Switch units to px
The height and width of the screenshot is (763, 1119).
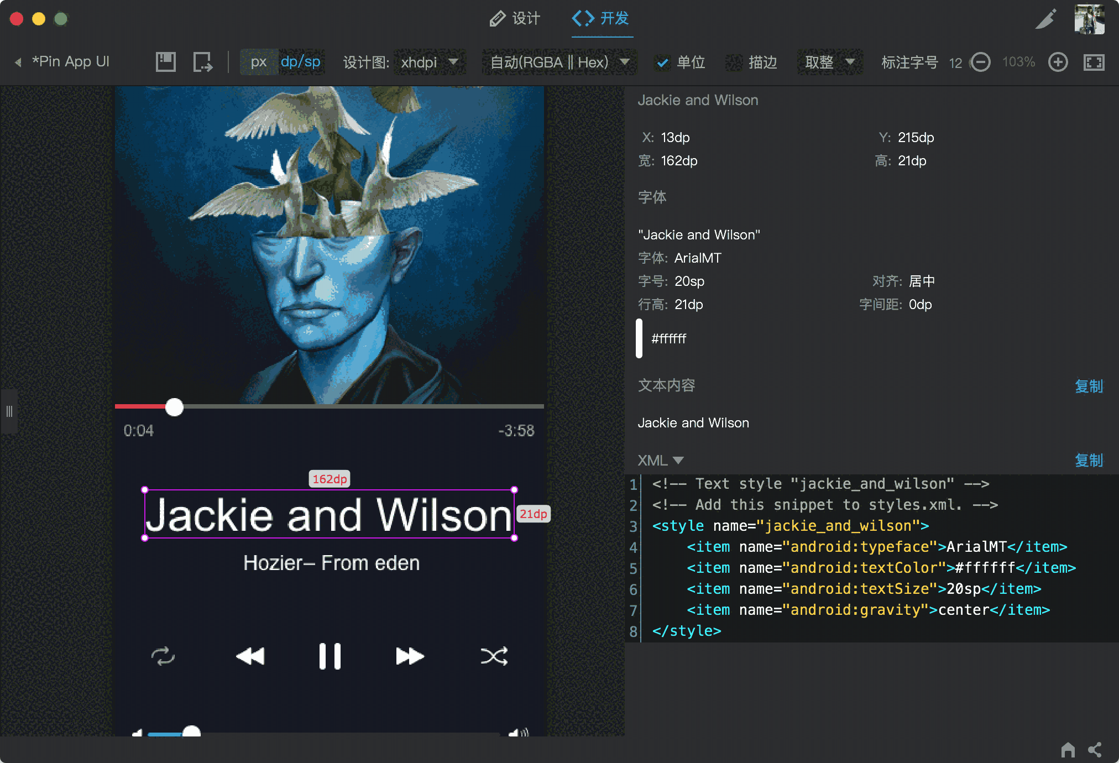(258, 62)
